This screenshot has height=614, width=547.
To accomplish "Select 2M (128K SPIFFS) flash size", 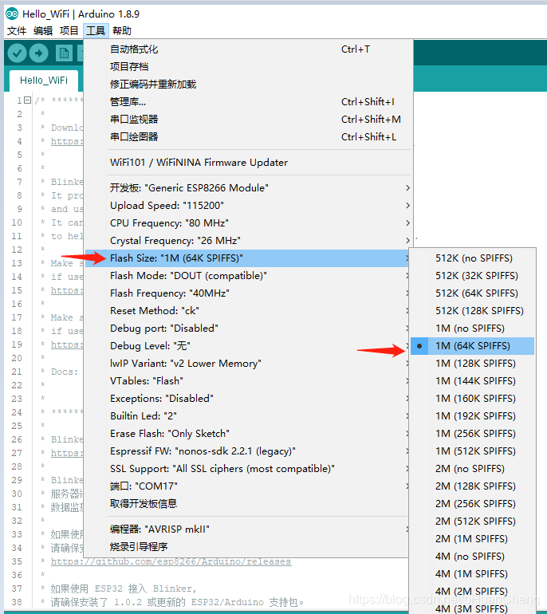I will (x=473, y=486).
